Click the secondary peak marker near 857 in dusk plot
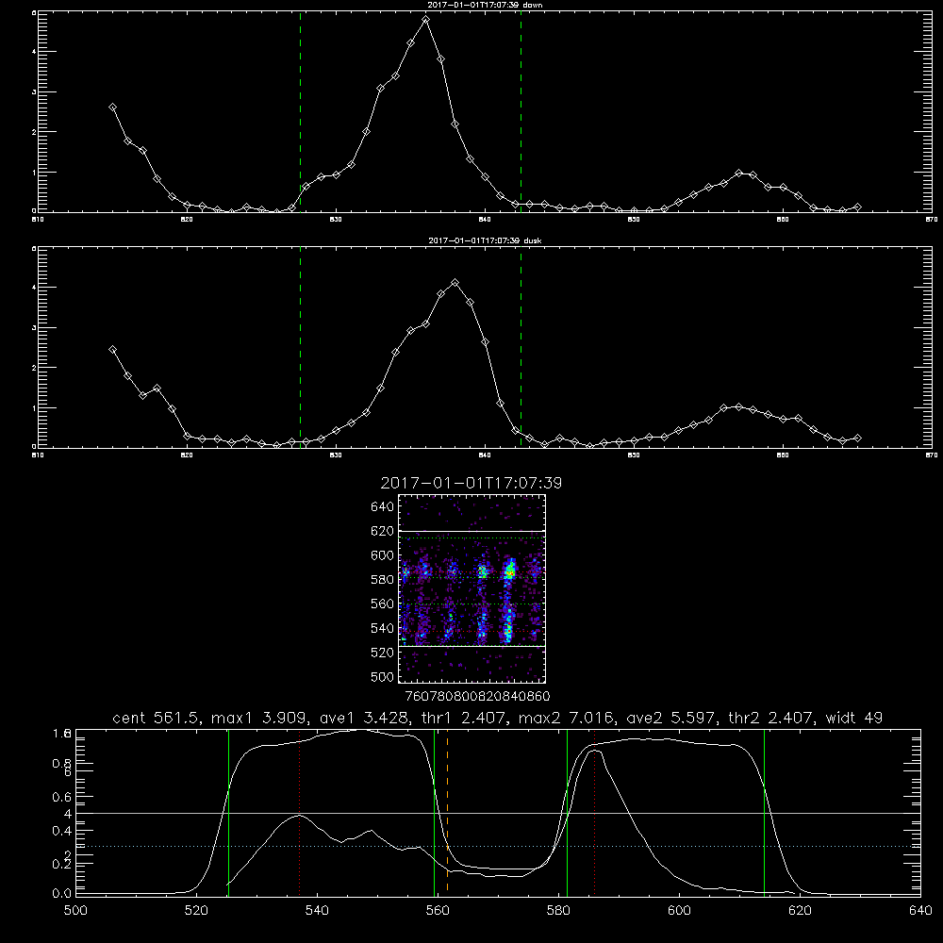Screen dimensions: 943x943 click(x=739, y=407)
